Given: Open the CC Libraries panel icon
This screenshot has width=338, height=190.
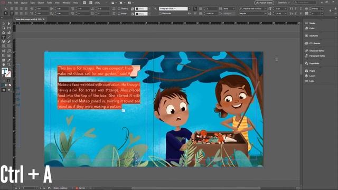Looking at the screenshot, I should click(x=306, y=43).
